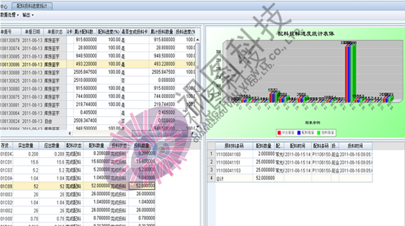This screenshot has height=226, width=405.
Task: Click the 配料状态 column header in detail table
Action: (74, 146)
